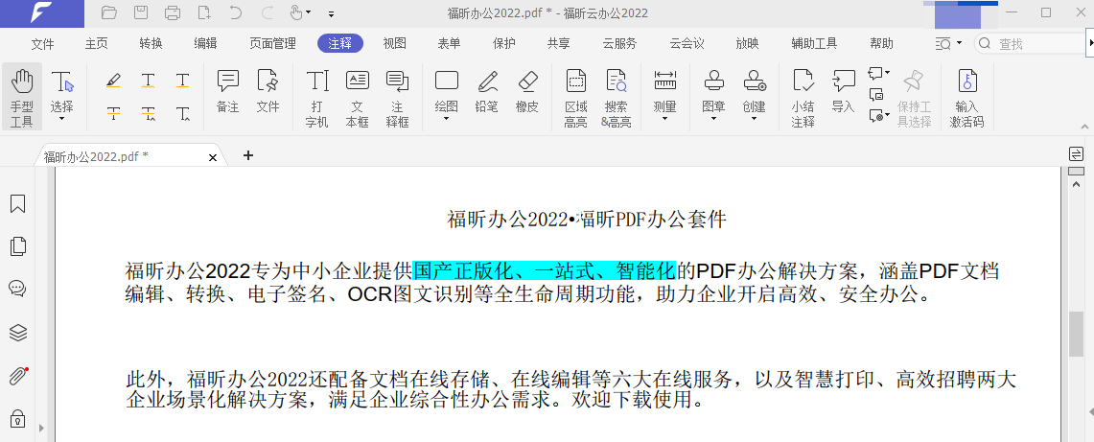Toggle the reading view icon above the scrollbar
Screen dimensions: 1094x442
[1077, 154]
